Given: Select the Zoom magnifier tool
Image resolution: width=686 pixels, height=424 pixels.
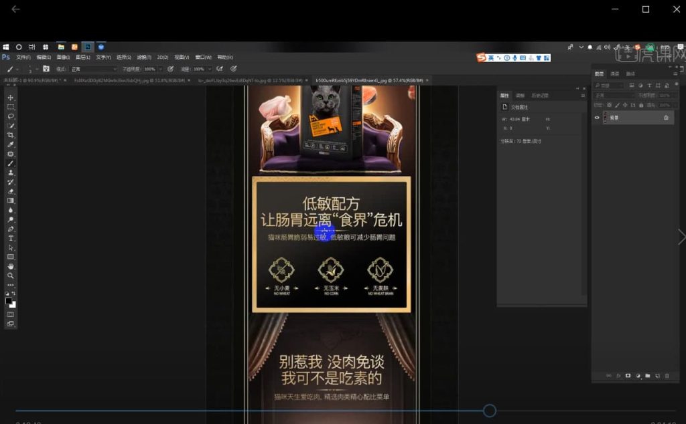Looking at the screenshot, I should [11, 276].
